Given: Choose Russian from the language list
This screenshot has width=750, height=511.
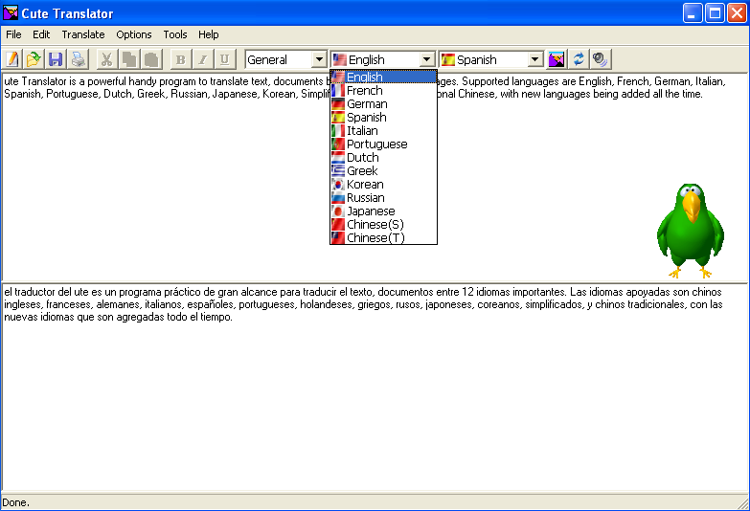Looking at the screenshot, I should (383, 197).
